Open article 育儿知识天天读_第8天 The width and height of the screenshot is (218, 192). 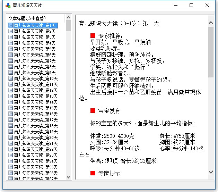(x=35, y=67)
